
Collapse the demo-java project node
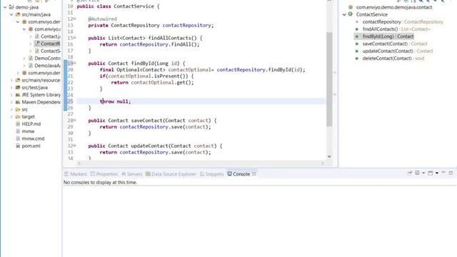5,7
